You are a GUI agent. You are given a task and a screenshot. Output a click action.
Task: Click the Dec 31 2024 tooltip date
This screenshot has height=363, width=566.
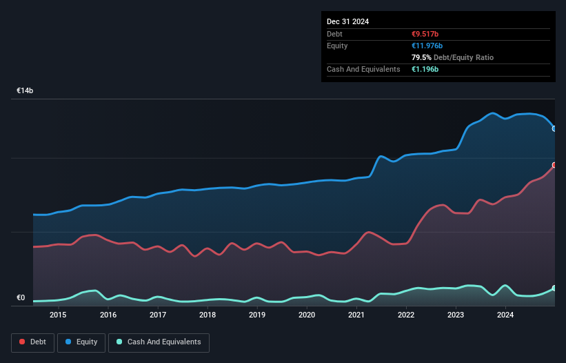[347, 21]
